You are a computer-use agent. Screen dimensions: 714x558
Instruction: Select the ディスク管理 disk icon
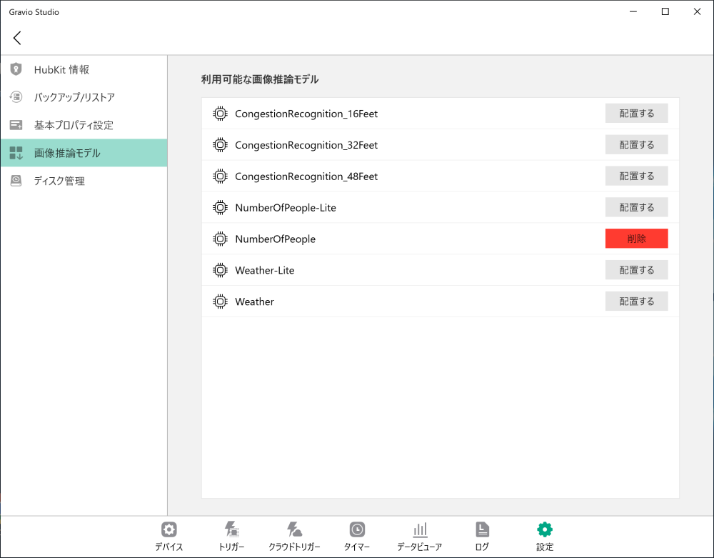[16, 181]
